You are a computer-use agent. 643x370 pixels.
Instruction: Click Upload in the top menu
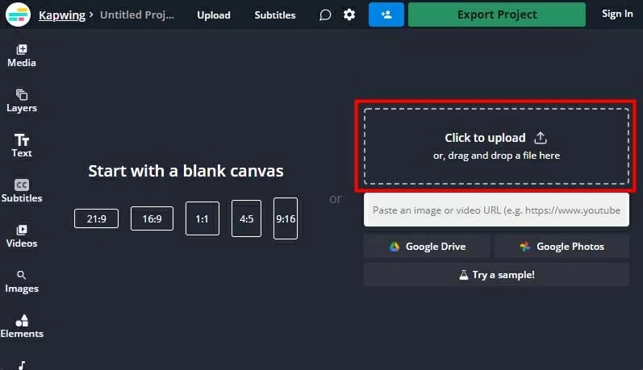tap(213, 15)
